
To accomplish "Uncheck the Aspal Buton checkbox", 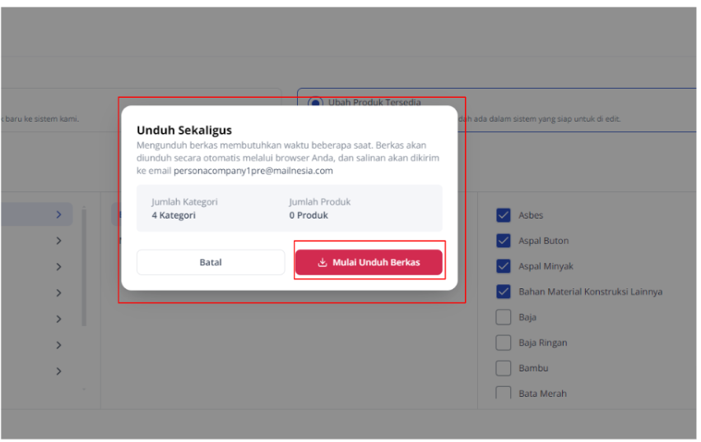I will point(504,241).
